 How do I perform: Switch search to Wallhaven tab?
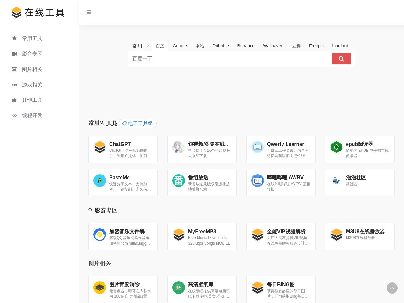click(x=273, y=46)
